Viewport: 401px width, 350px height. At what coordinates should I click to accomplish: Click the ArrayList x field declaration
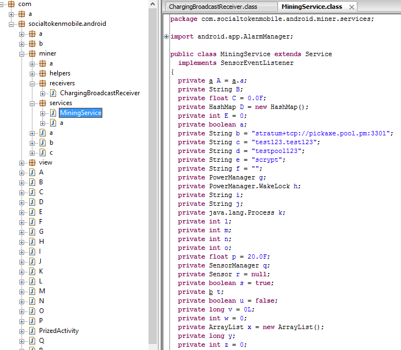251,327
